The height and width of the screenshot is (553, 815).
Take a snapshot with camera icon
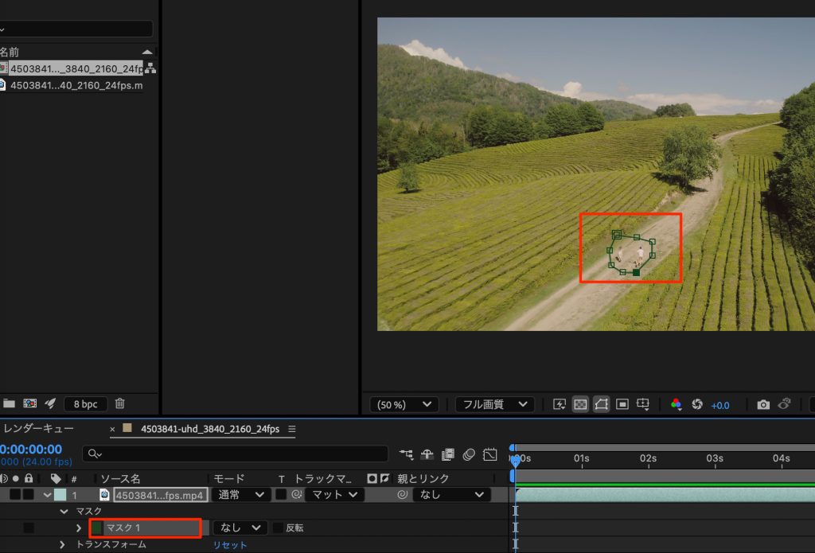coord(763,405)
